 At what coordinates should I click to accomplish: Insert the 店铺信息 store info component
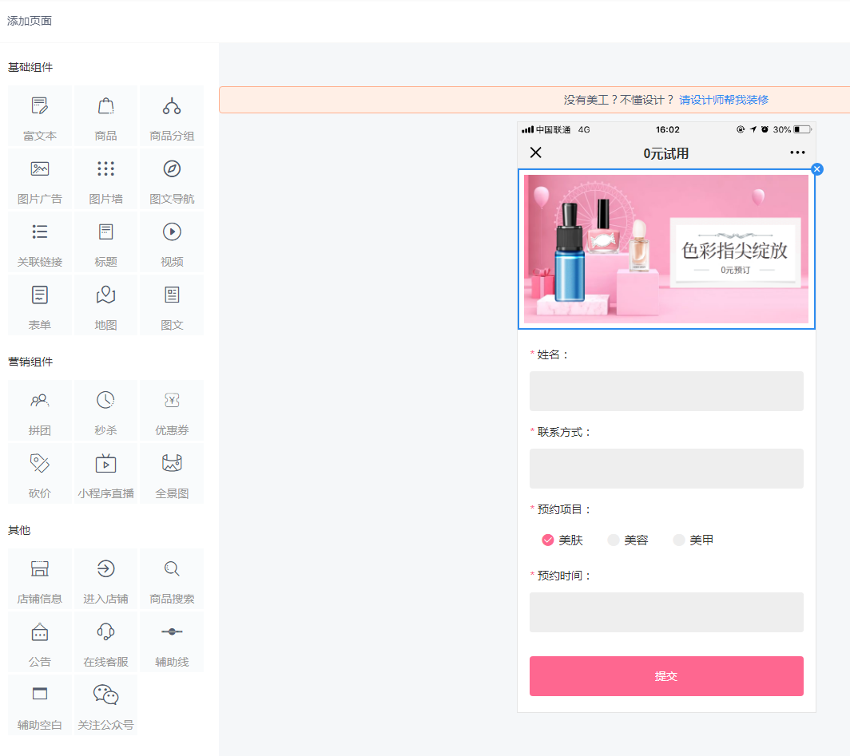40,578
